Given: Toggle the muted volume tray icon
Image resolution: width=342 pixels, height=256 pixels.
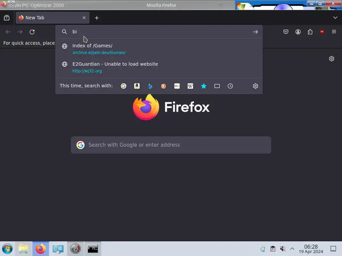Looking at the screenshot, I should [x=283, y=249].
